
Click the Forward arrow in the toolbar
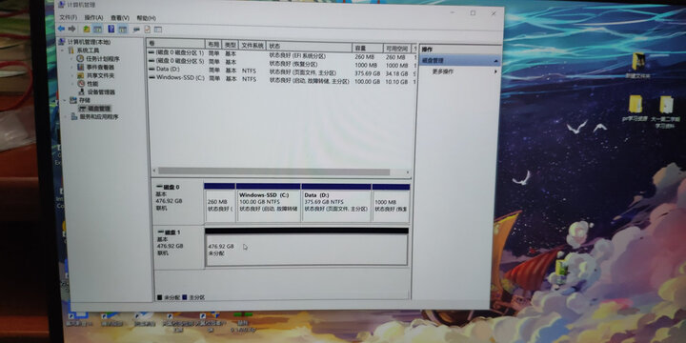(71, 29)
